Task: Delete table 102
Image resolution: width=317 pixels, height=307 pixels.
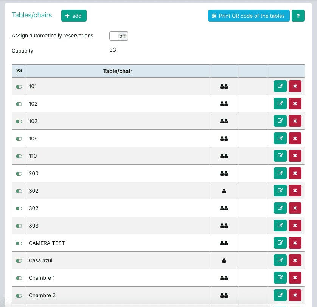Action: (x=295, y=103)
